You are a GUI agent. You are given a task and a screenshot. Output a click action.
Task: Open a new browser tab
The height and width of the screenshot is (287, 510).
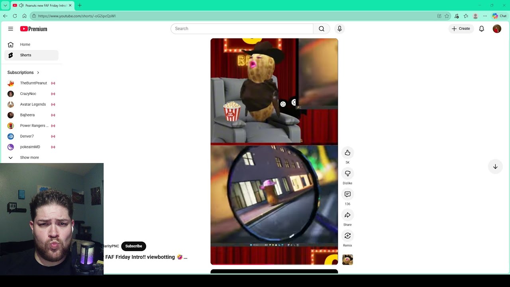click(x=80, y=5)
